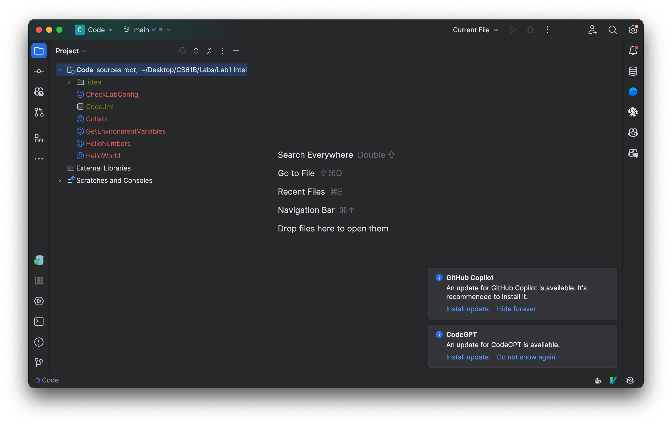Select Collatz file in project tree
Image resolution: width=672 pixels, height=426 pixels.
(x=97, y=119)
